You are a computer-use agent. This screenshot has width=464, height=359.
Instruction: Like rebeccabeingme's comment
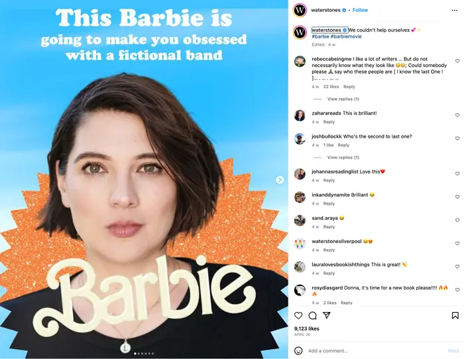[457, 61]
